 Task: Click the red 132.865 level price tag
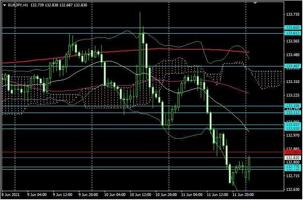pyautogui.click(x=293, y=152)
